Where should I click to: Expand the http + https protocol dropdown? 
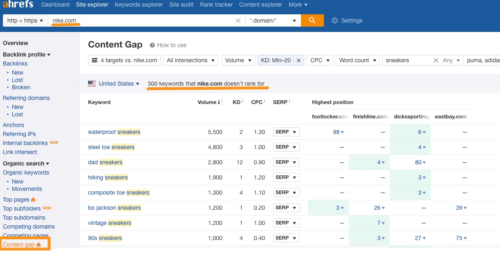pos(25,20)
